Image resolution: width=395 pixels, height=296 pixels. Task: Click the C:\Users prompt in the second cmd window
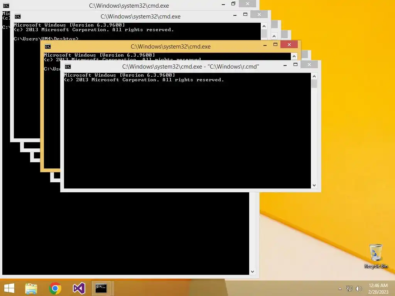coord(46,39)
